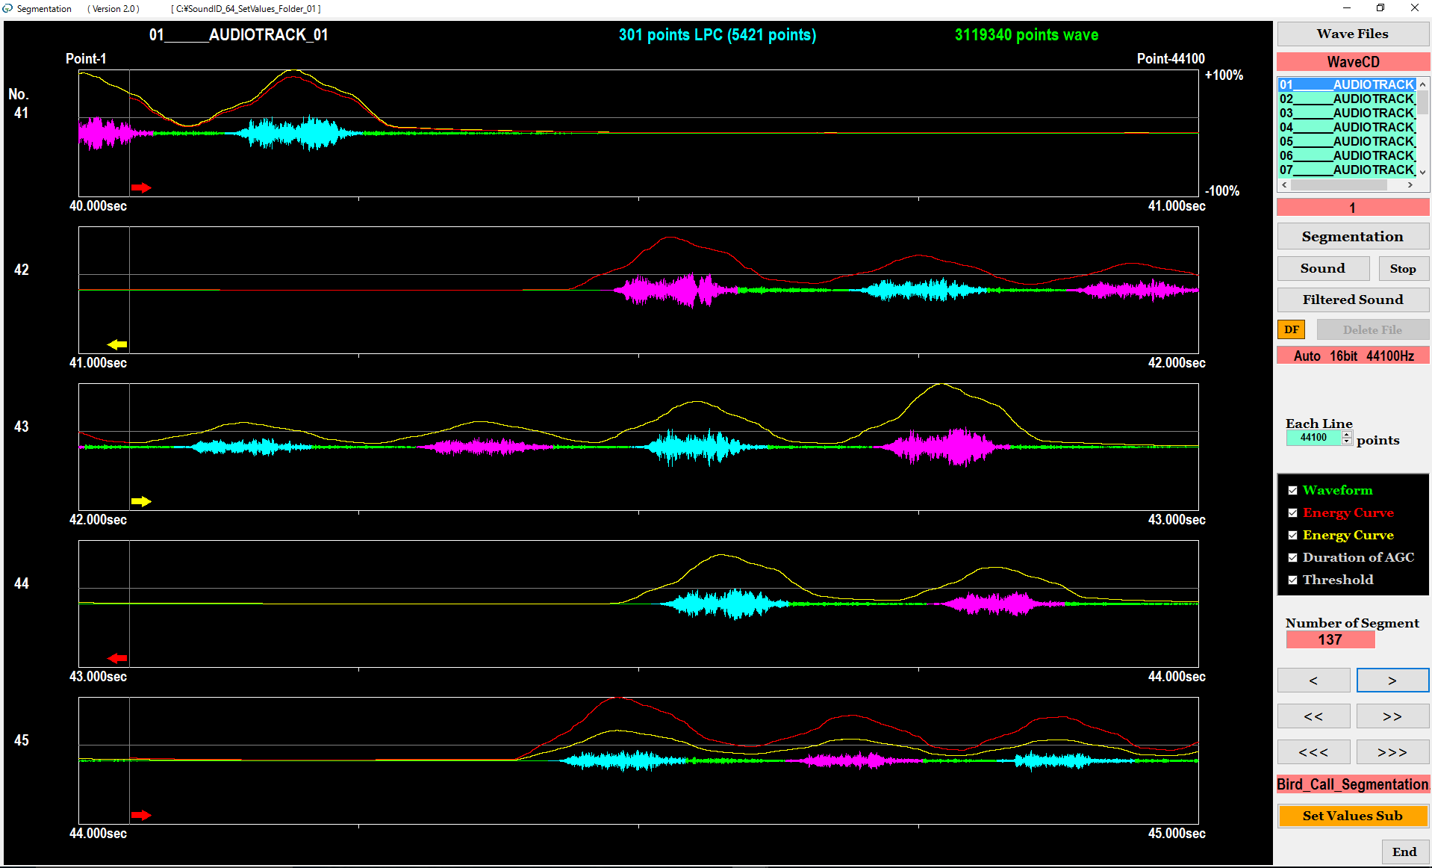Image resolution: width=1432 pixels, height=868 pixels.
Task: Select 03 AUDIOTRACK in the file list
Action: pyautogui.click(x=1346, y=113)
